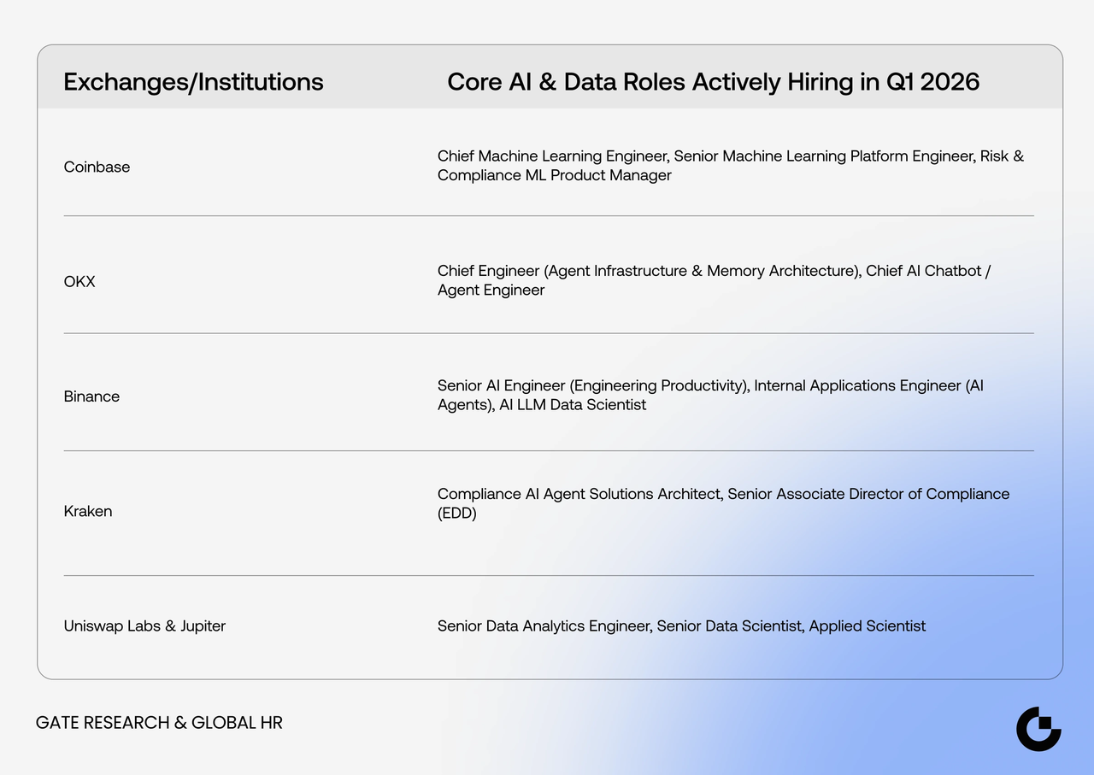Select the Coinbase row label
The width and height of the screenshot is (1094, 775).
(97, 167)
